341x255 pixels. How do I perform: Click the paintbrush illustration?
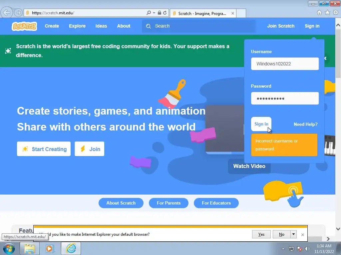click(x=172, y=94)
